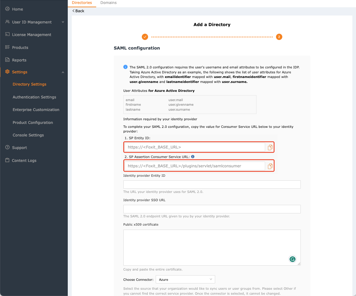Screen dimensions: 356x296
Task: Collapse the Settings section chevron
Action: click(x=62, y=72)
